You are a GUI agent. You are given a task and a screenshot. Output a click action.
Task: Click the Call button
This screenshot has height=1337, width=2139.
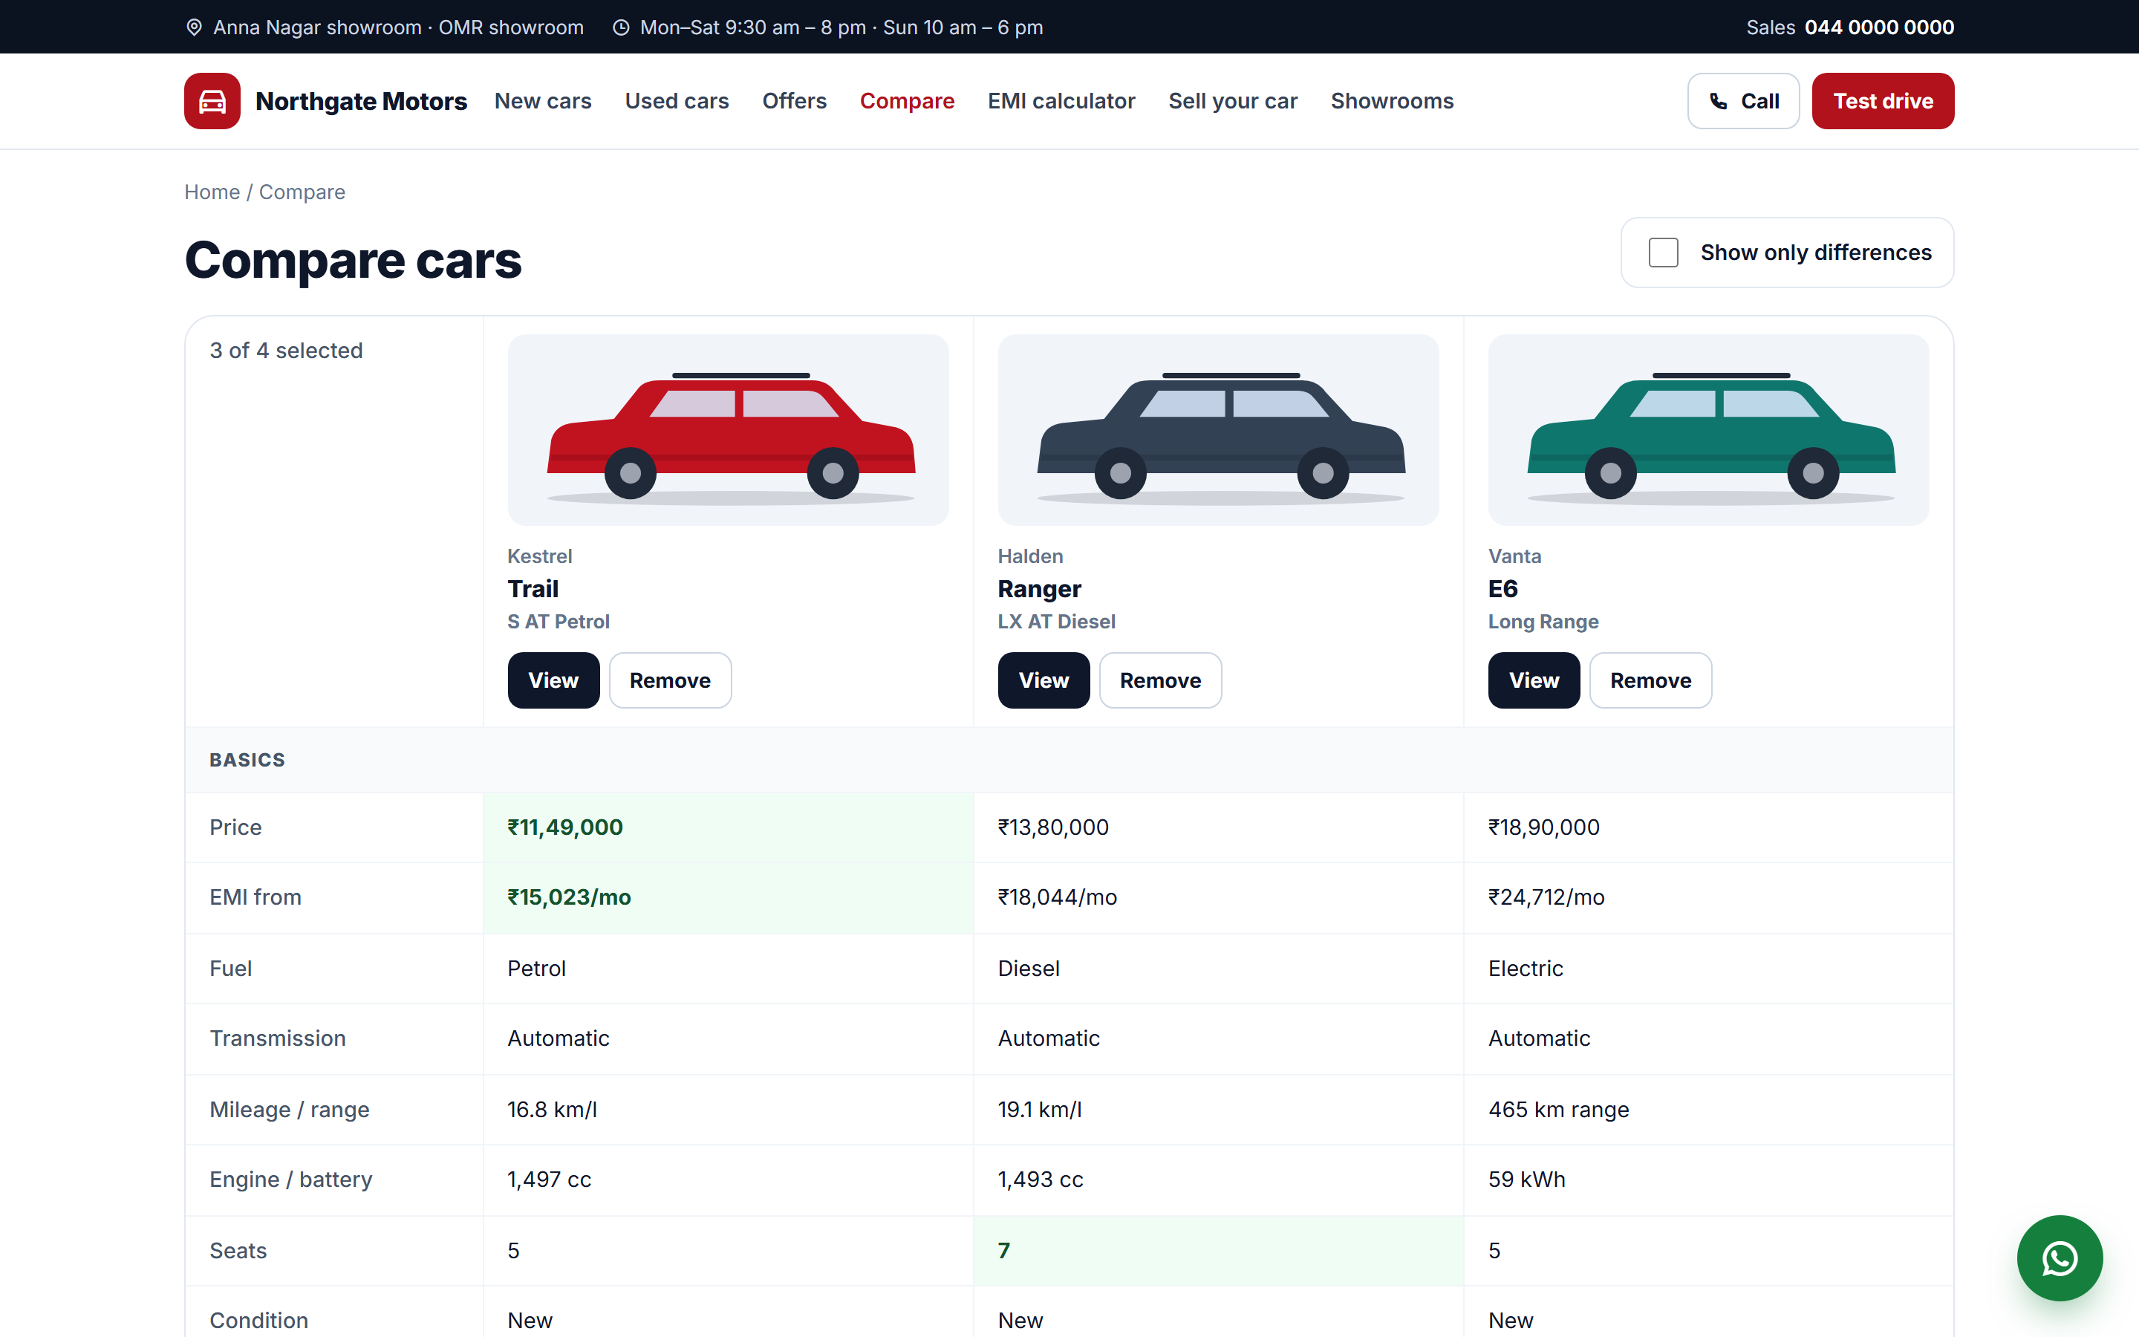(x=1743, y=101)
